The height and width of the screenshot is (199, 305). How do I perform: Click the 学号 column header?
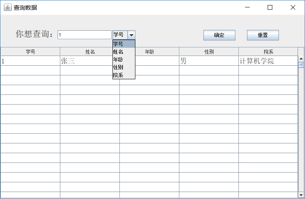point(30,52)
